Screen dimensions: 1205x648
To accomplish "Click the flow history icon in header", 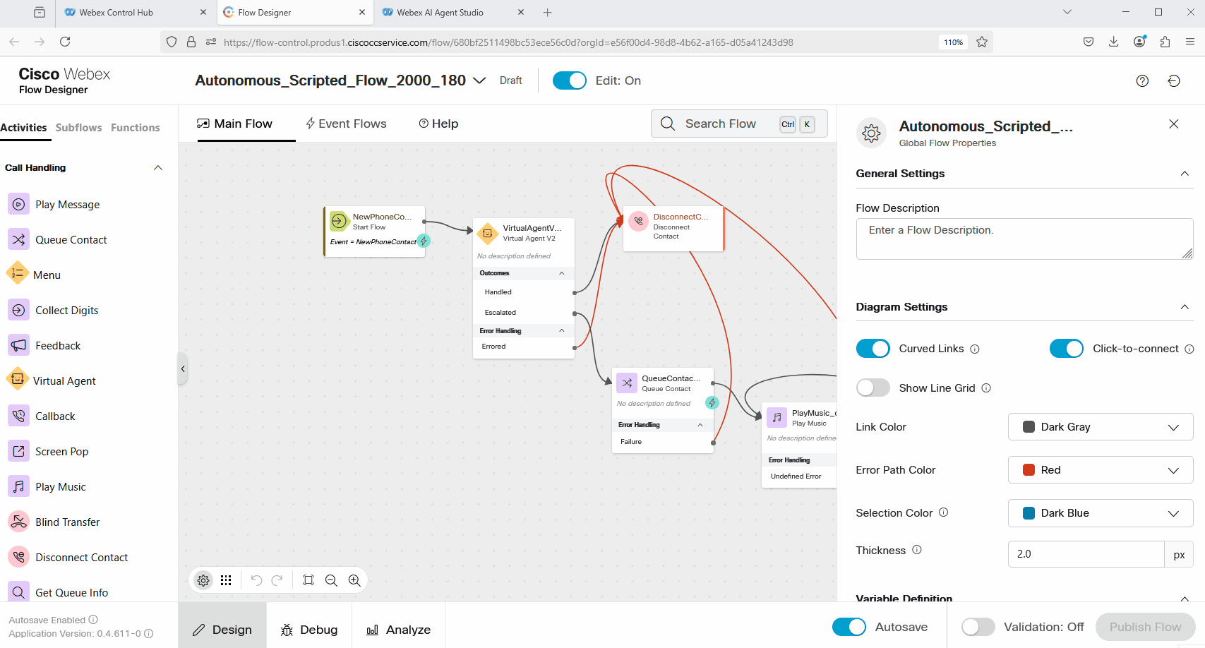I will click(x=1174, y=80).
